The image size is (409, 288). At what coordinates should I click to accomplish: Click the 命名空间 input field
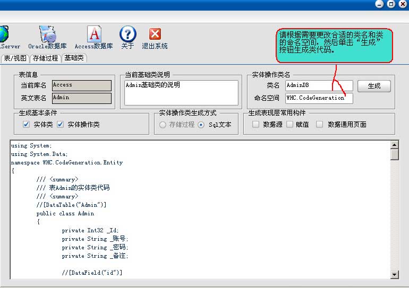[319, 98]
